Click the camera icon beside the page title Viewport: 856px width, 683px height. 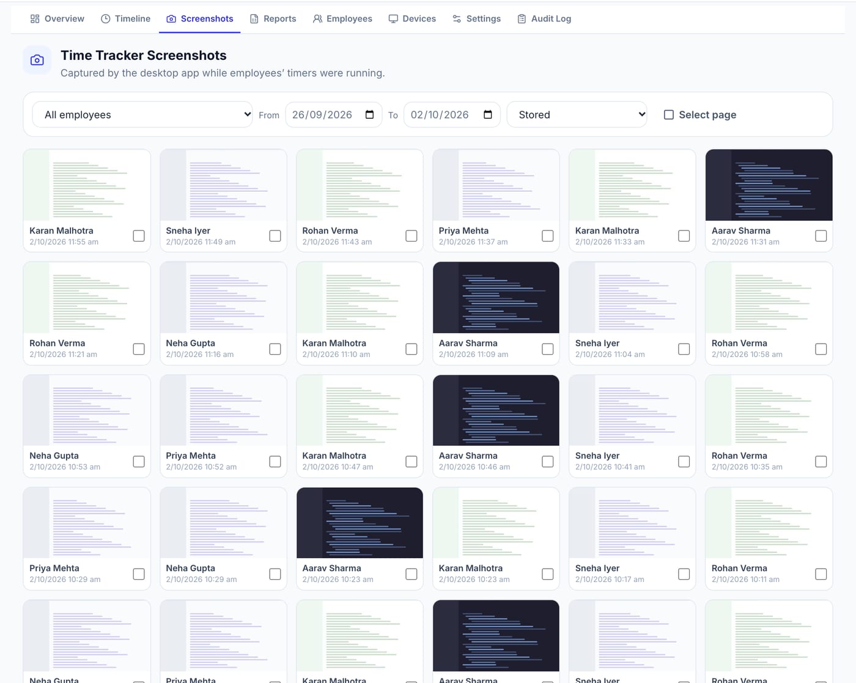[x=37, y=60]
